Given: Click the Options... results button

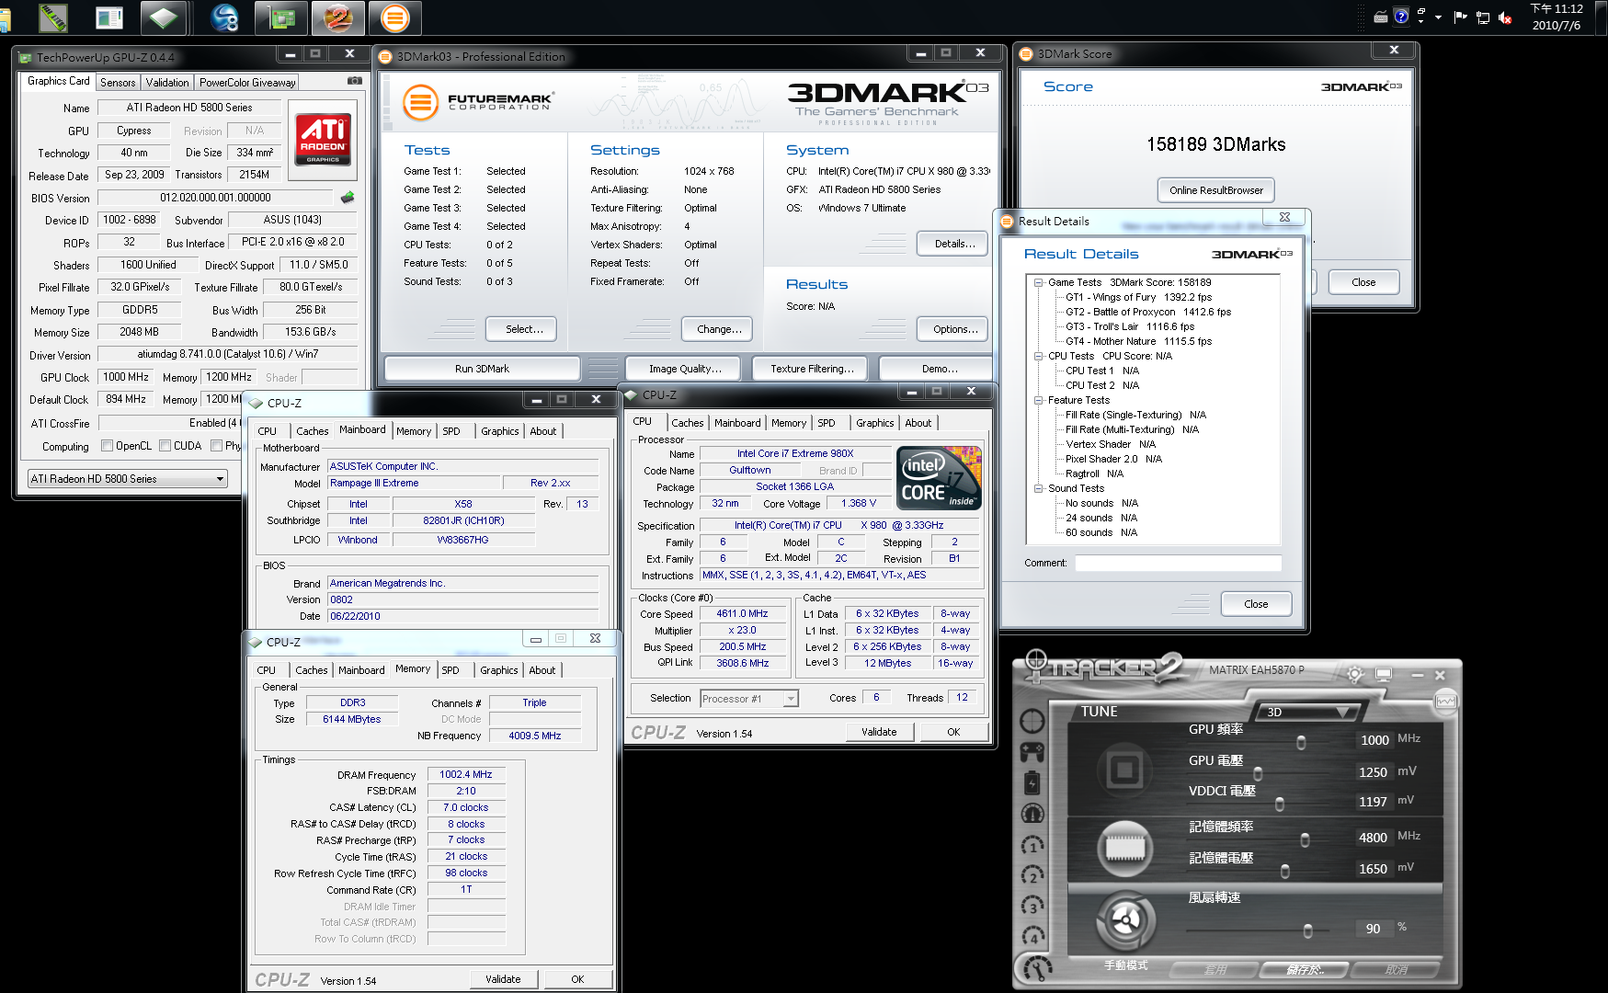Looking at the screenshot, I should pos(954,329).
